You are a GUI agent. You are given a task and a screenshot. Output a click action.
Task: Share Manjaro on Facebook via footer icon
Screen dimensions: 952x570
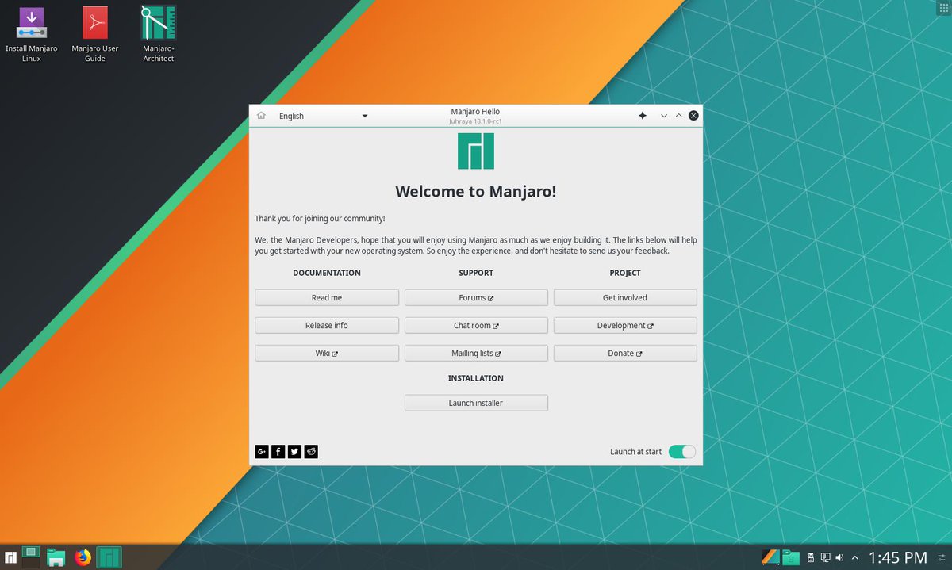278,451
